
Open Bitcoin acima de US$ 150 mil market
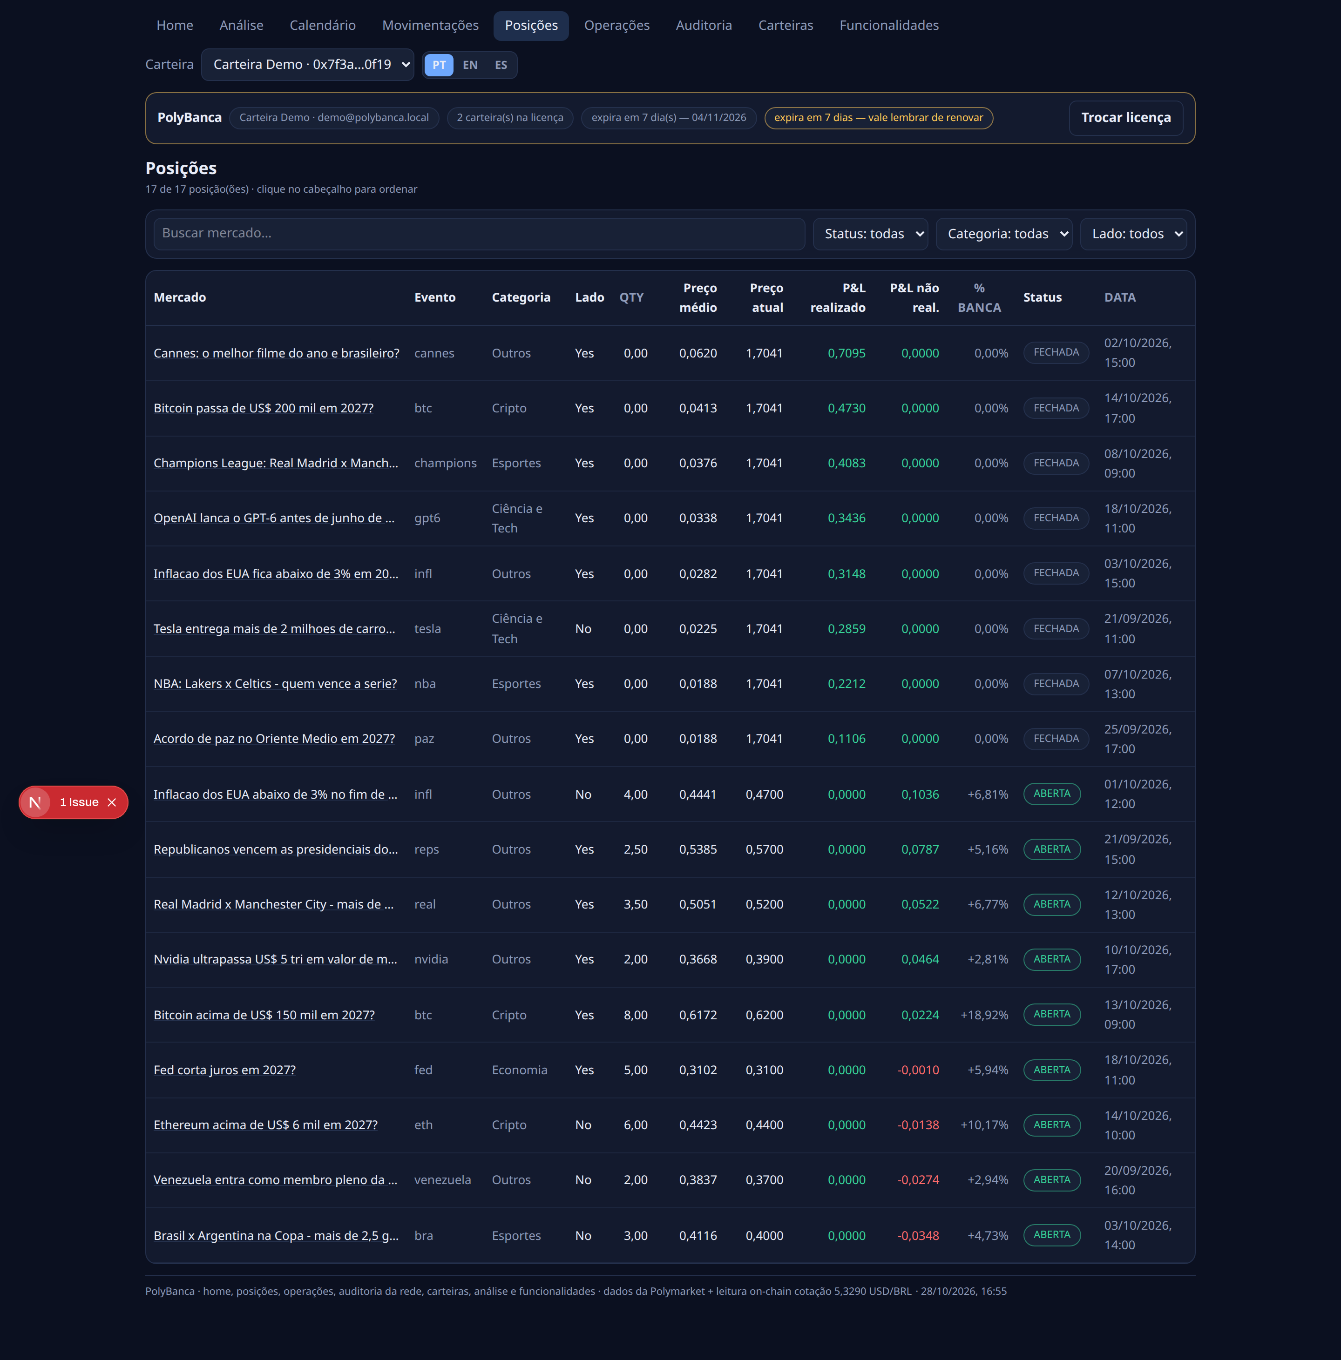(264, 1015)
